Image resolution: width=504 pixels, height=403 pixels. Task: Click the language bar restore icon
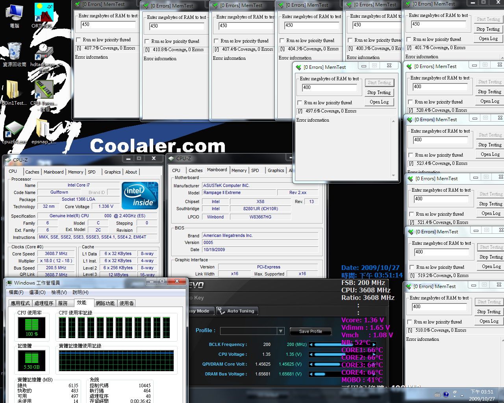point(455,392)
